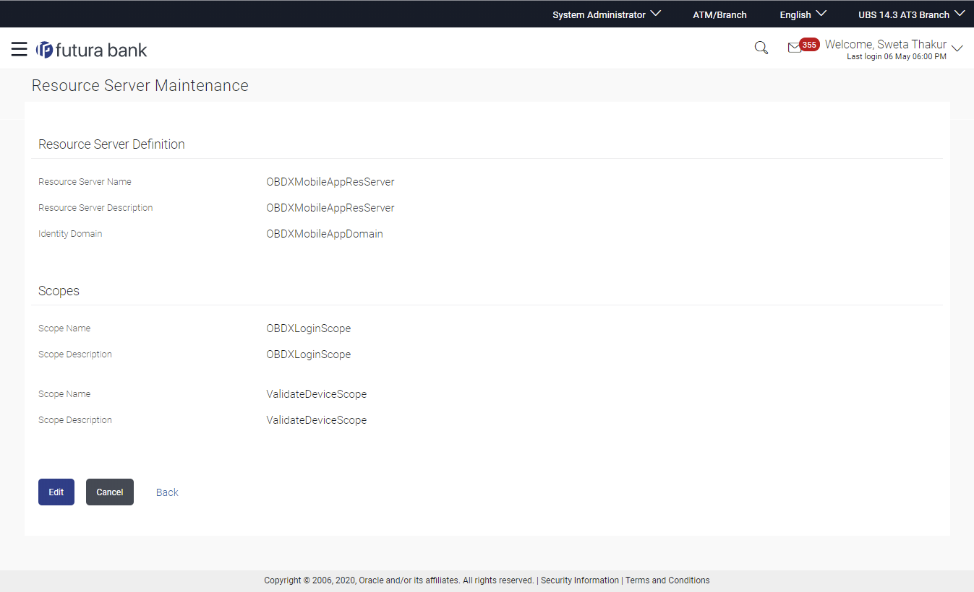Select Resource Server Name value OBDXMobileAppResServer
The width and height of the screenshot is (974, 592).
[330, 182]
